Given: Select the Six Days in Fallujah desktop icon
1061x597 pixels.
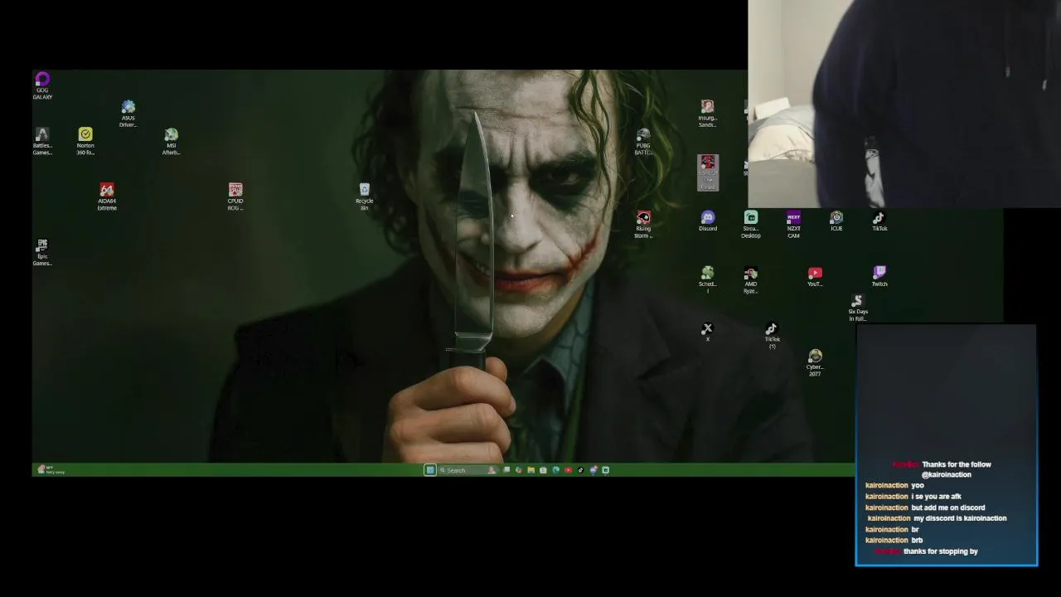Looking at the screenshot, I should point(858,308).
